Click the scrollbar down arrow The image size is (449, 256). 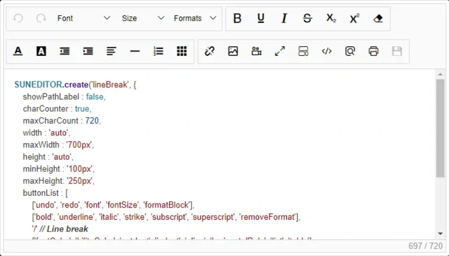pos(440,234)
